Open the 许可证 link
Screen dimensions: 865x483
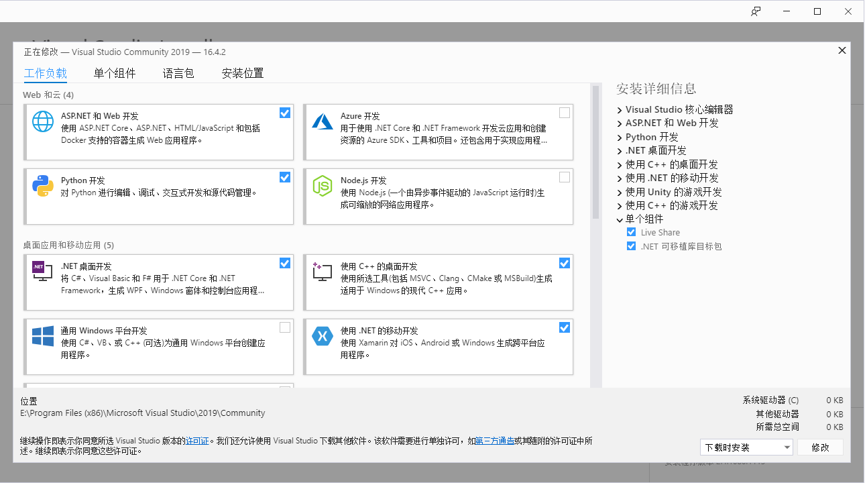pos(197,441)
